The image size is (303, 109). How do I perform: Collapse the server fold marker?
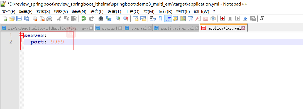tap(21, 35)
